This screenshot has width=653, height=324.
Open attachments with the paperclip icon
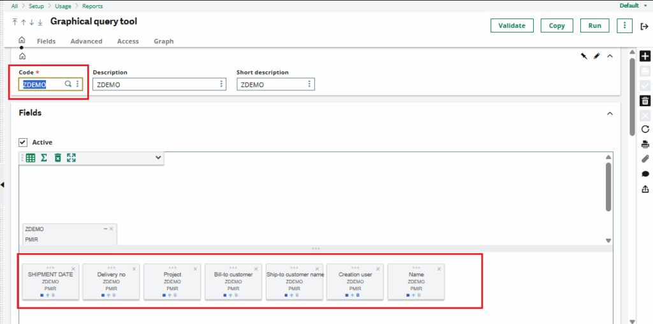(645, 159)
